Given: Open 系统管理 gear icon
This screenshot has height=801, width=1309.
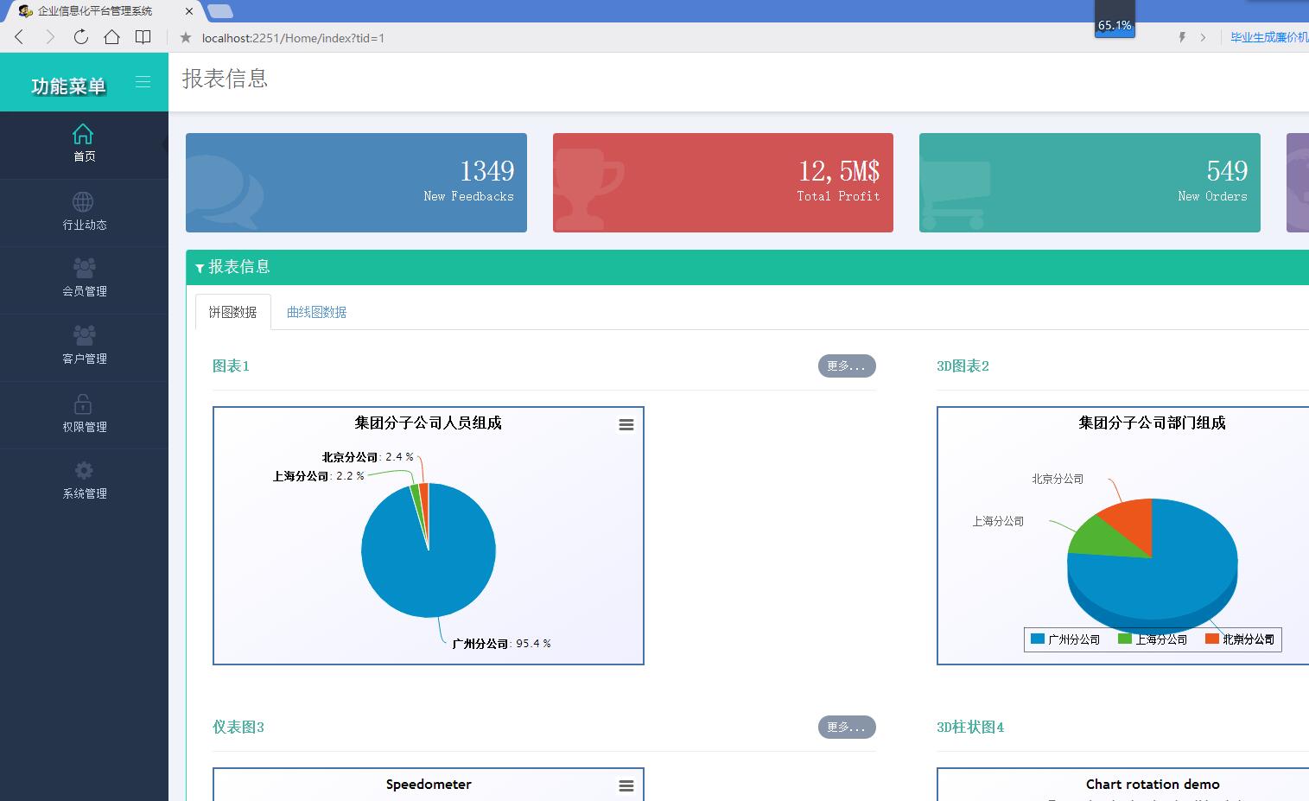Looking at the screenshot, I should pos(84,470).
